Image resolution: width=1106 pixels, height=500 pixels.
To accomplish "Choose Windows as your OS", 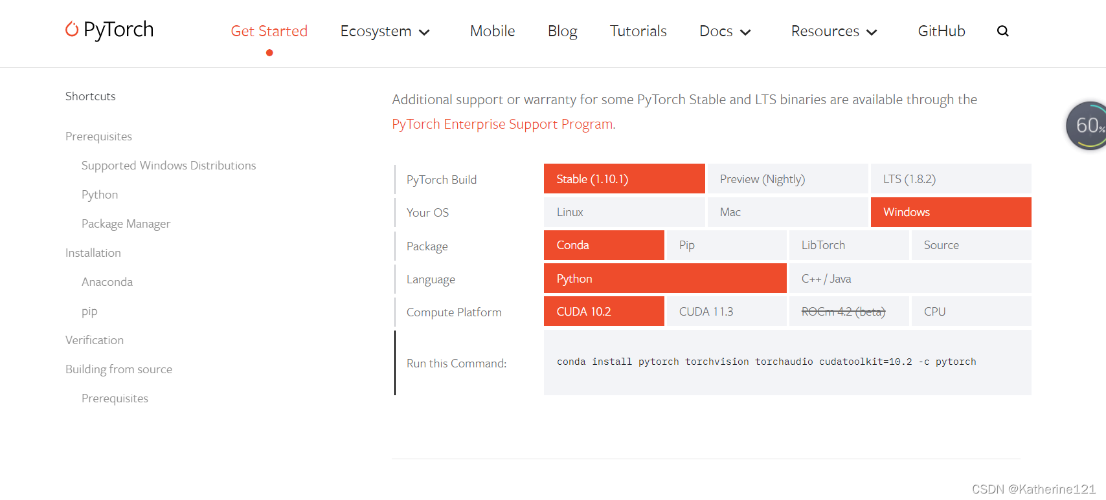I will [x=951, y=212].
